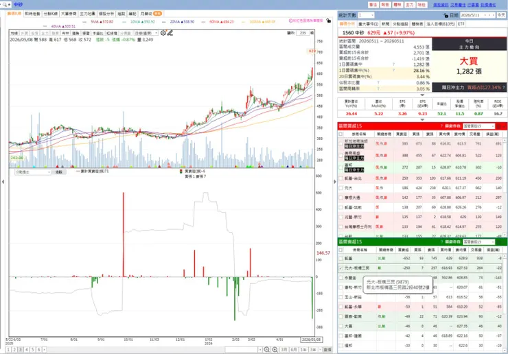Check the box for 國泰-敦南 row

pyautogui.click(x=340, y=316)
